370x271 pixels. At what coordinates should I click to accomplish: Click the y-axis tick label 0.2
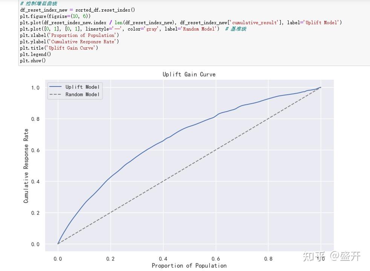(x=35, y=213)
